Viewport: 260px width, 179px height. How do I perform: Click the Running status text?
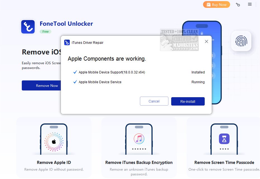(198, 82)
